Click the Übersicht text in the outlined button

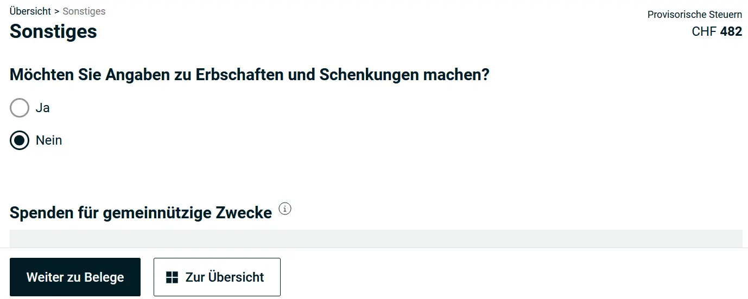point(236,277)
